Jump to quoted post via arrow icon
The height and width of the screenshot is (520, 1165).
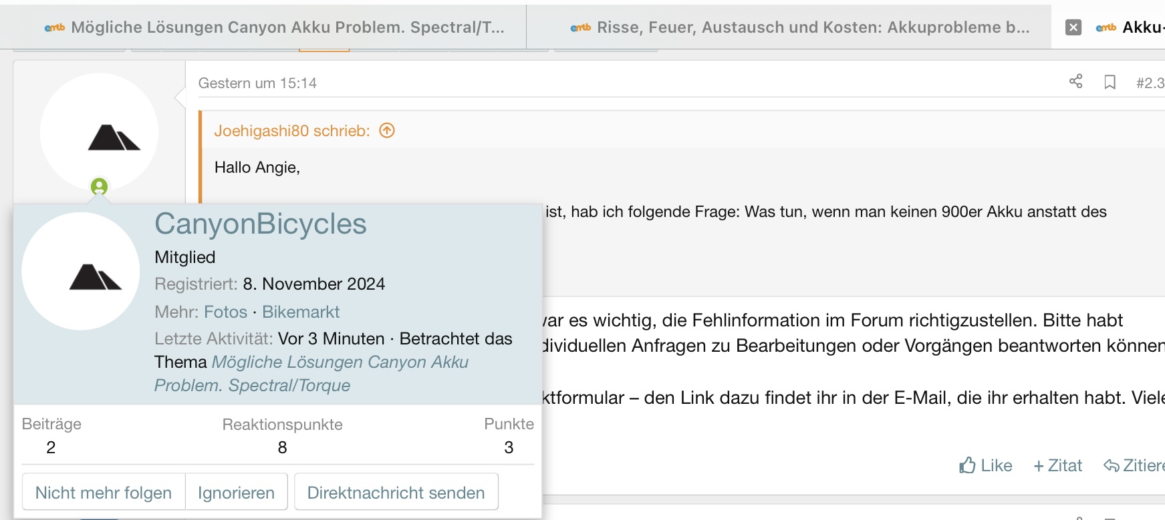tap(387, 130)
